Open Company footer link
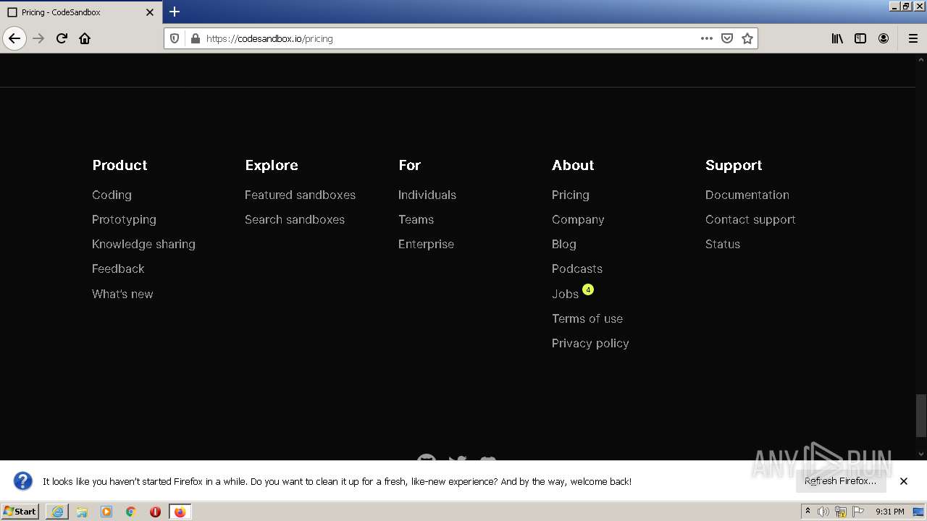927x521 pixels. 578,219
